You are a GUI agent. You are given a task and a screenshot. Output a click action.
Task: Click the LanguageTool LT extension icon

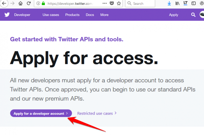(x=185, y=3)
